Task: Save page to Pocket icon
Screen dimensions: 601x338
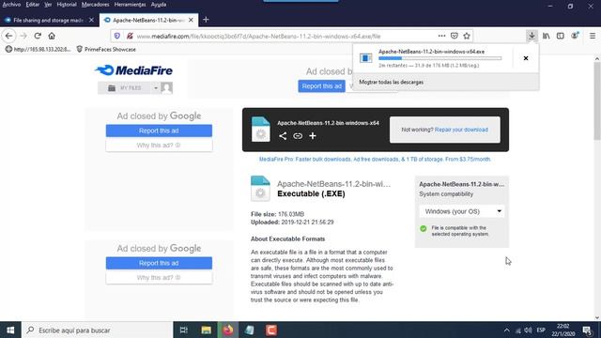Action: 455,36
